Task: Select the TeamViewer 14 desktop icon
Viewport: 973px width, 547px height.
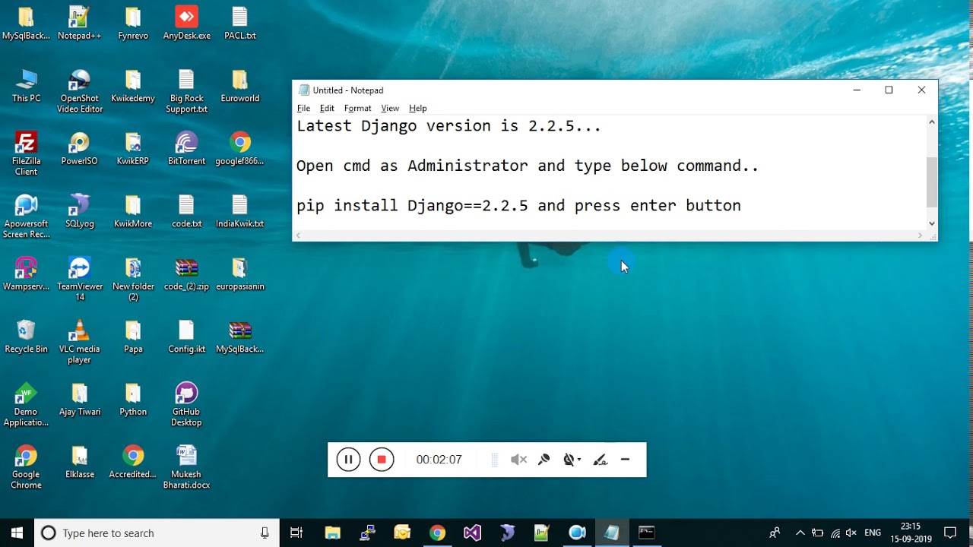Action: pos(80,279)
